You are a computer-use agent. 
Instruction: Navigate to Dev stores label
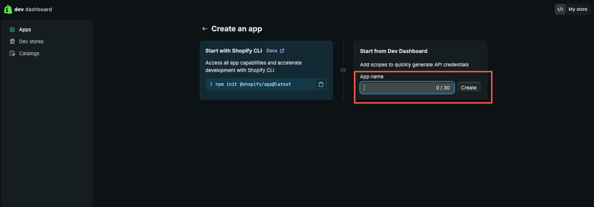31,41
